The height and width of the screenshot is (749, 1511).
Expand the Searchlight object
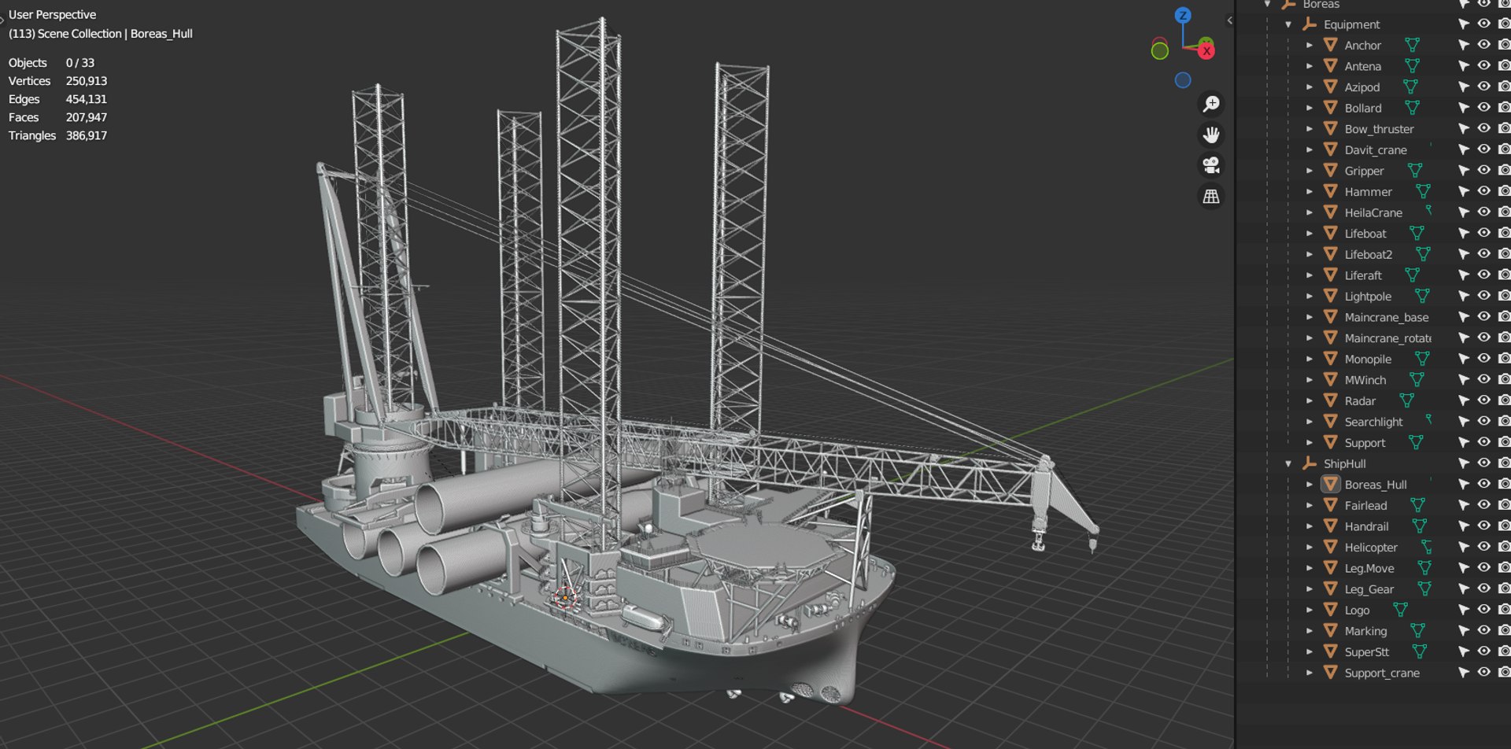1310,422
